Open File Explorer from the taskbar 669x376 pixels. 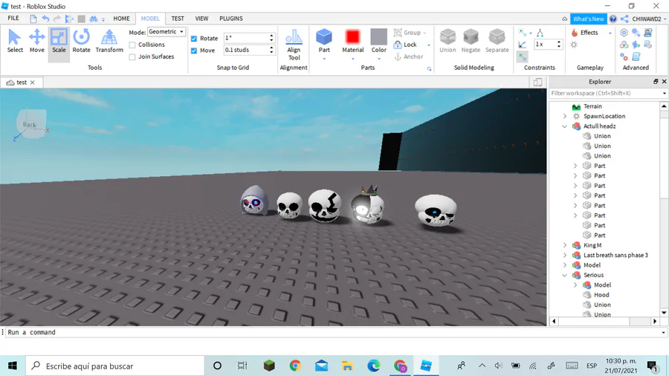coord(347,366)
